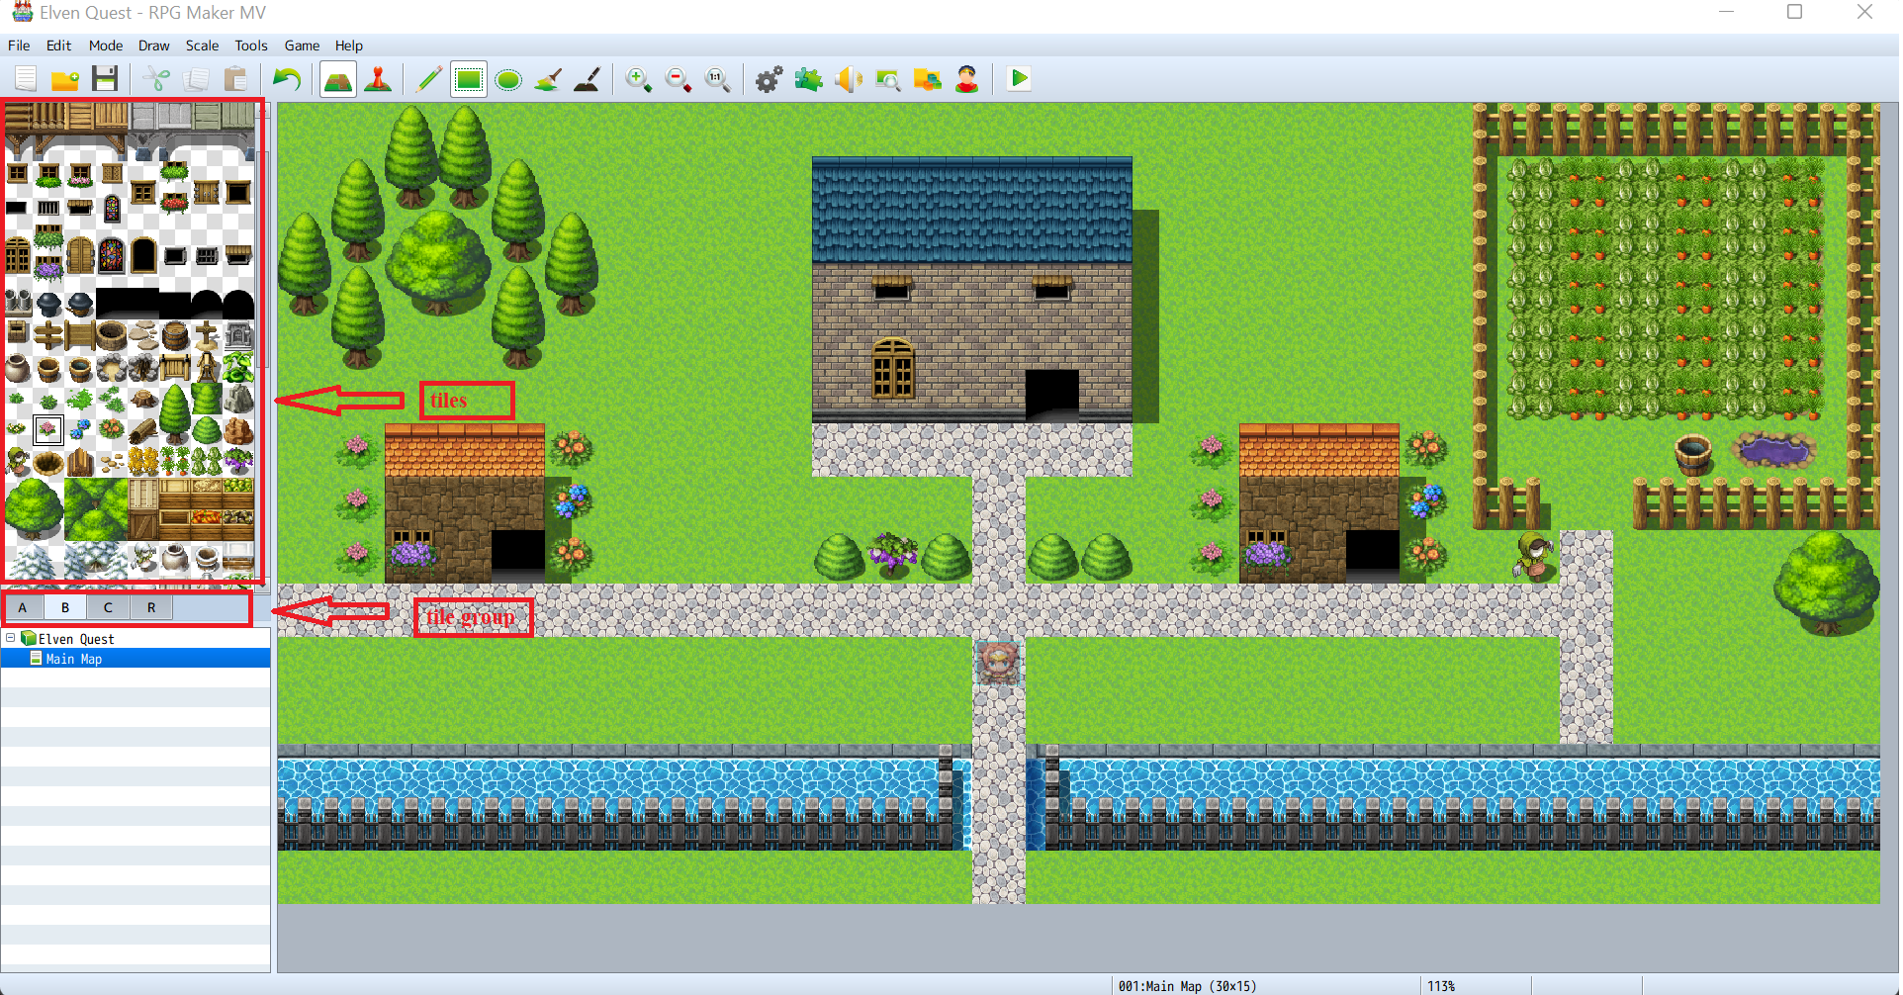Click the 113% zoom status field
This screenshot has height=995, width=1903.
click(1441, 985)
